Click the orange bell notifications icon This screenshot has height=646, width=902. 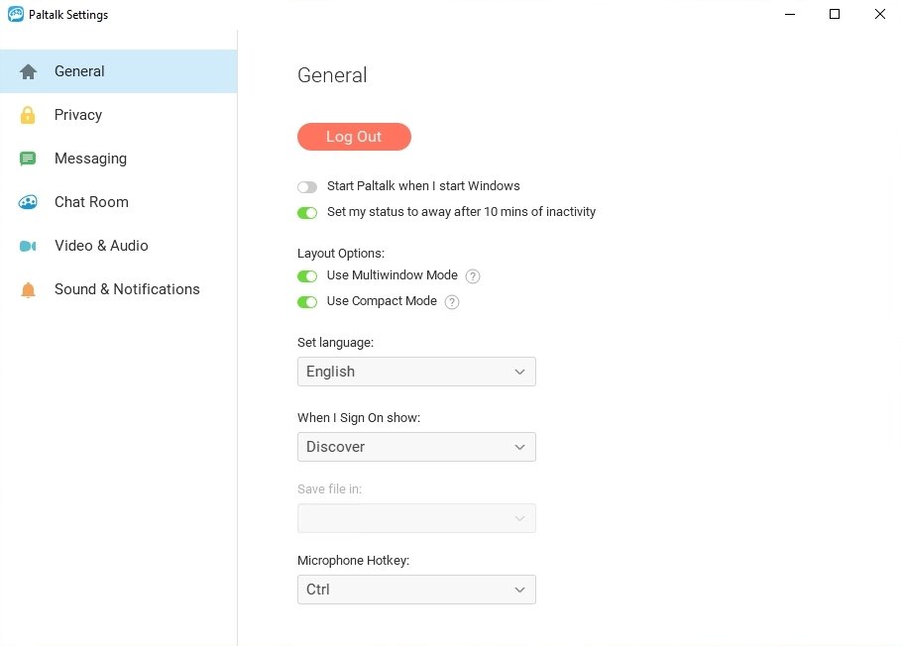tap(28, 289)
